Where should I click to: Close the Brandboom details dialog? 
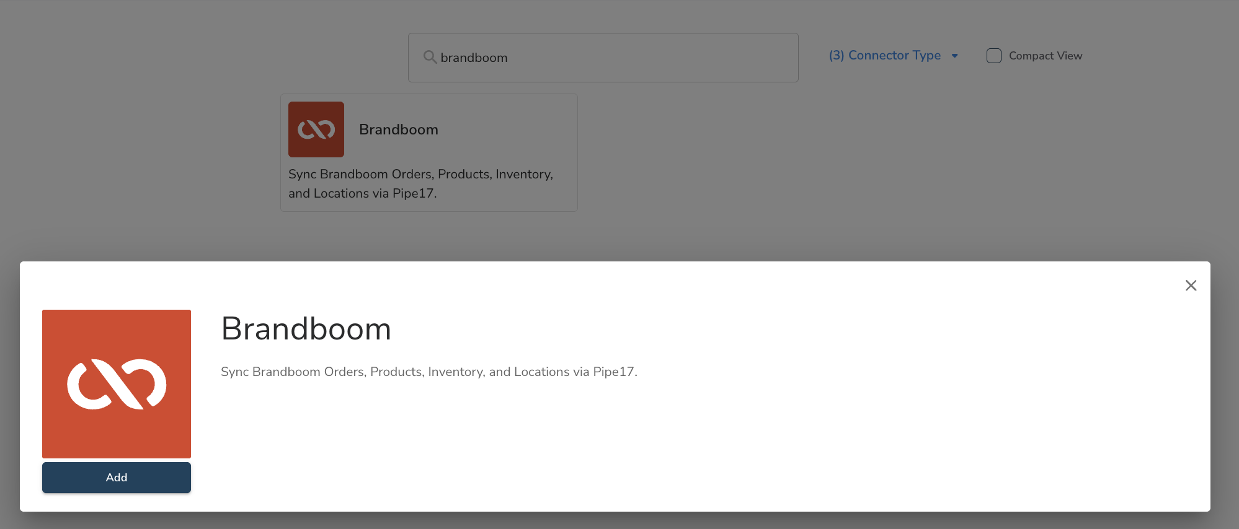[1191, 286]
